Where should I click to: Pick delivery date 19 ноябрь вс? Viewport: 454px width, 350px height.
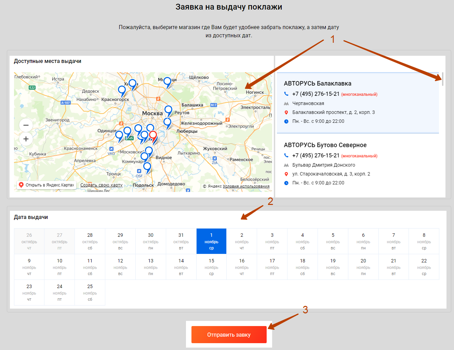333,267
